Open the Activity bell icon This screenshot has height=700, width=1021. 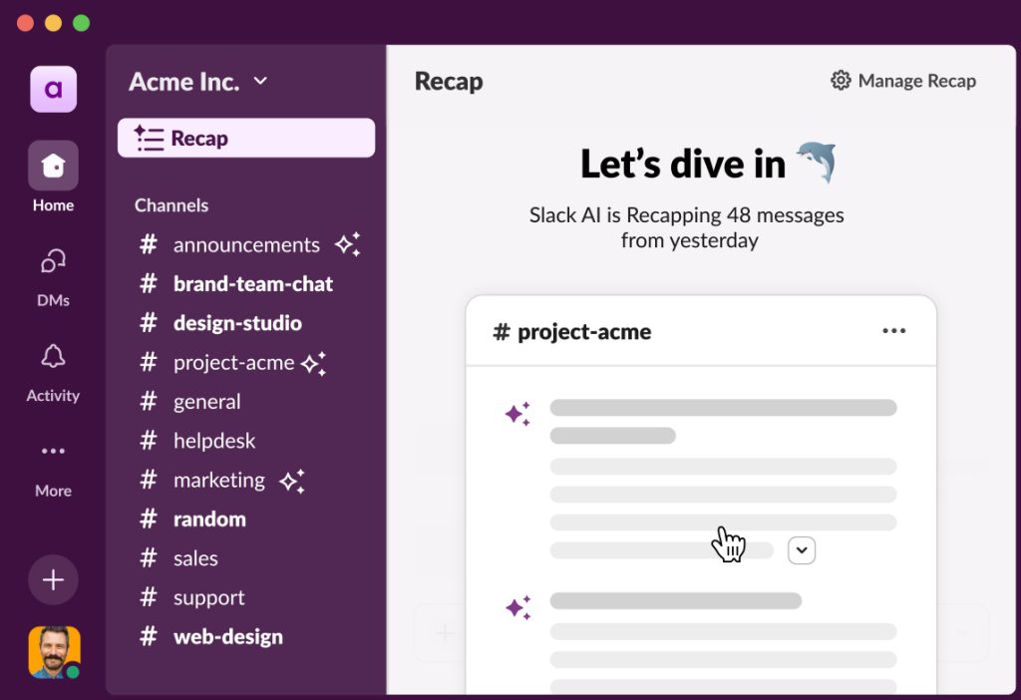[52, 356]
